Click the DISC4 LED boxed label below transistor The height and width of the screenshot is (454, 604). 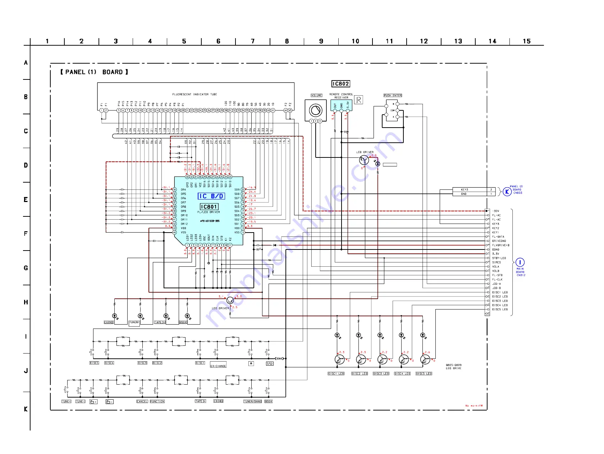coord(402,374)
